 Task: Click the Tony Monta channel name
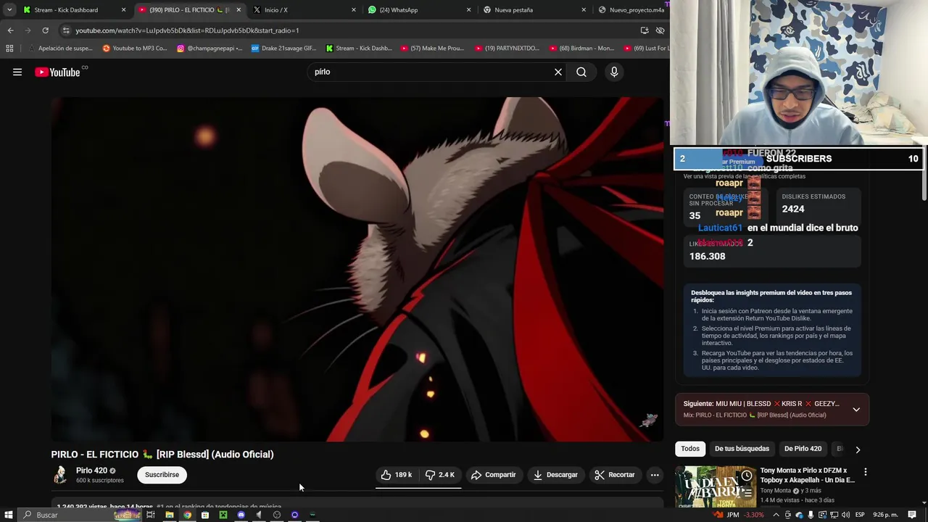tap(776, 491)
